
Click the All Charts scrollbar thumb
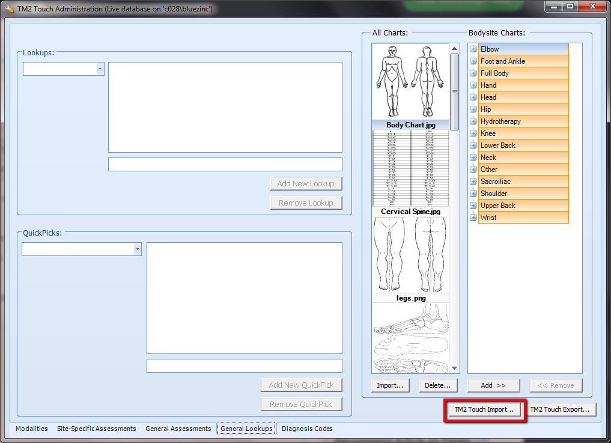[x=454, y=92]
